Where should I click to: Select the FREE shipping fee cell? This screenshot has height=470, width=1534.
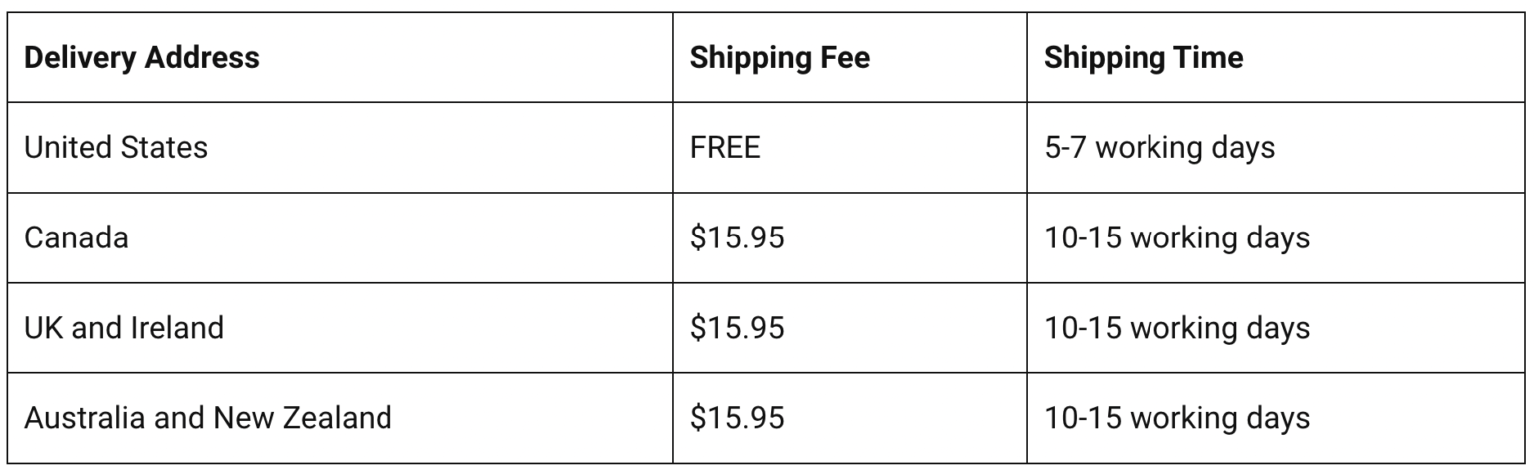coord(725,148)
